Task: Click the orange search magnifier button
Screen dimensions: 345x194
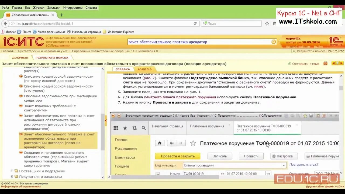Action: tap(274, 42)
